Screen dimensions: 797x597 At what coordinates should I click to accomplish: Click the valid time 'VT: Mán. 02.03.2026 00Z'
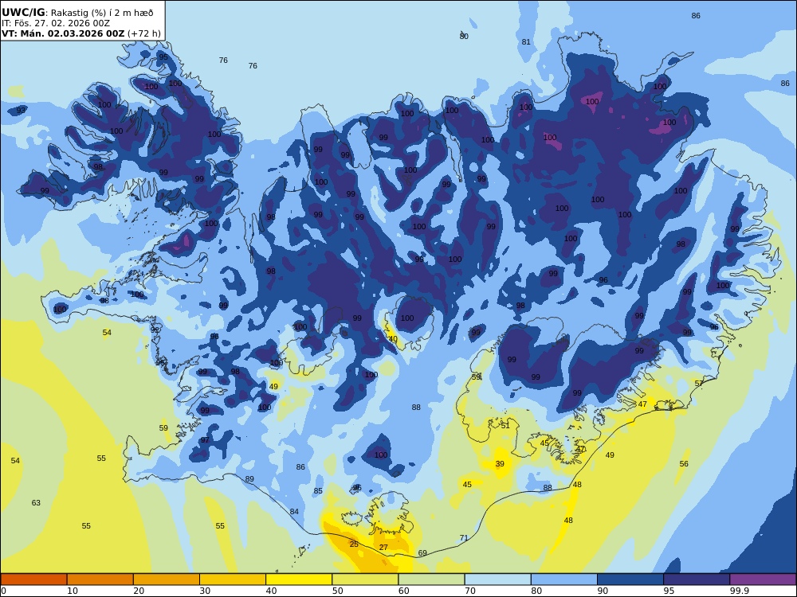tap(63, 33)
